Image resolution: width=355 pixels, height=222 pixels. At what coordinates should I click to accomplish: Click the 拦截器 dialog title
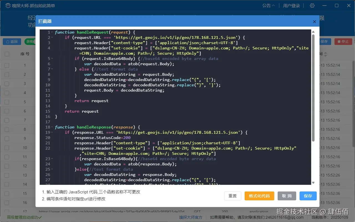pyautogui.click(x=45, y=21)
